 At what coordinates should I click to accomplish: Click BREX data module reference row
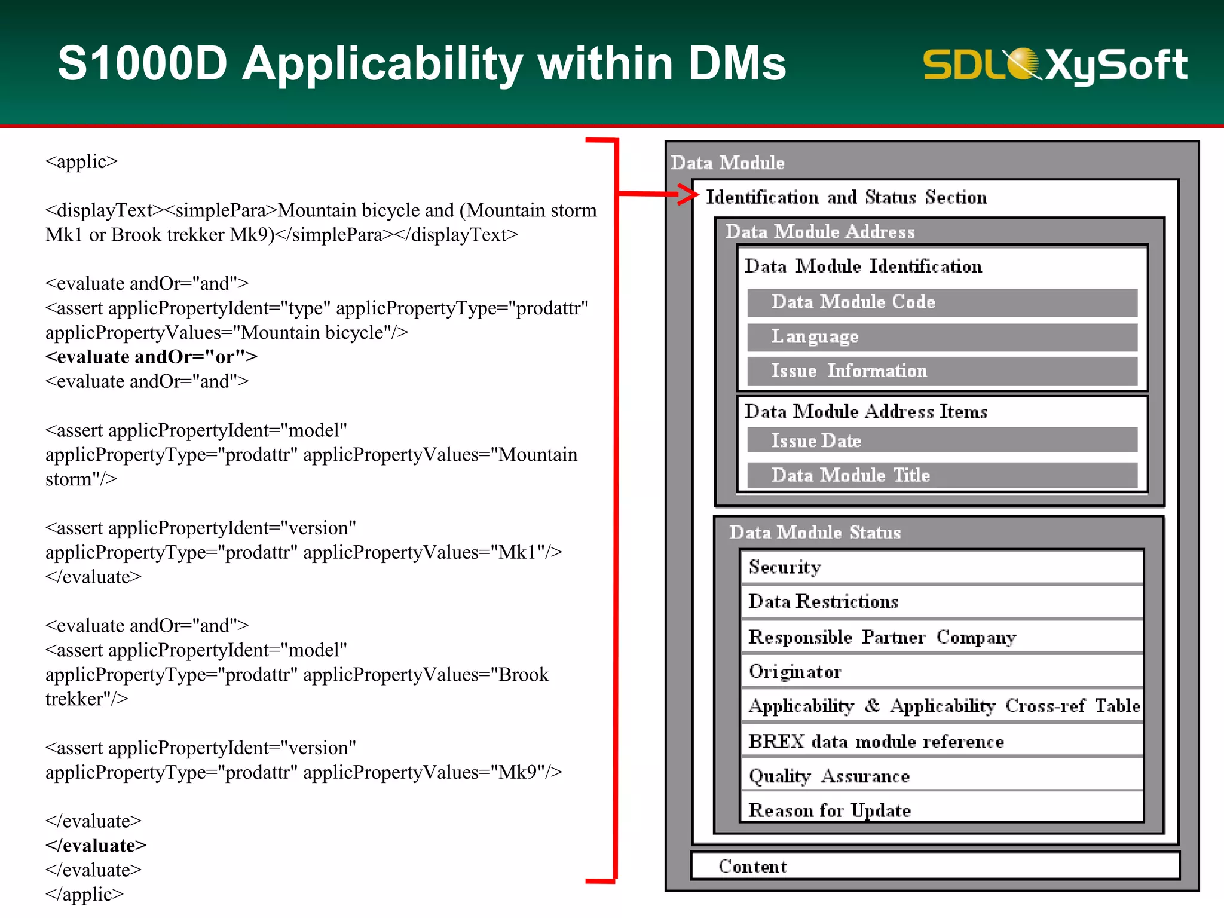click(x=942, y=741)
